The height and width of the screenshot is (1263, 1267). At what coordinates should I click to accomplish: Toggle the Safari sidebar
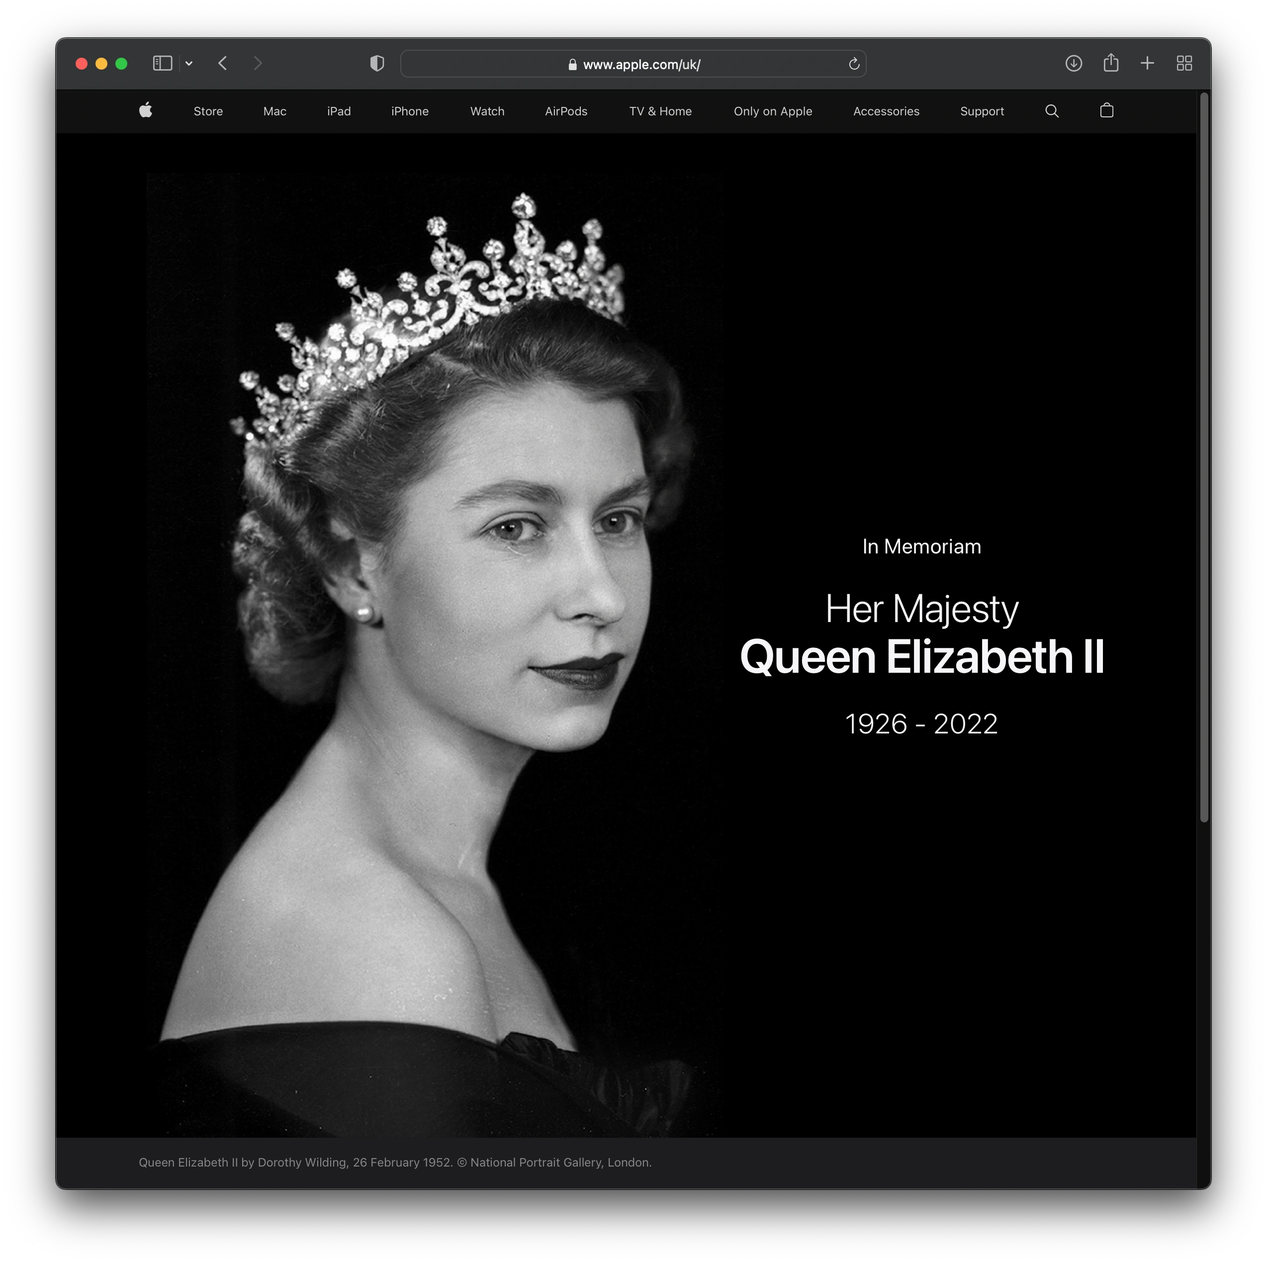162,64
